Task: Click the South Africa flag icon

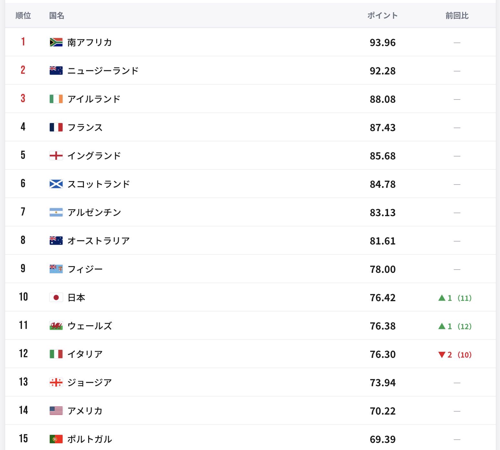Action: 56,42
